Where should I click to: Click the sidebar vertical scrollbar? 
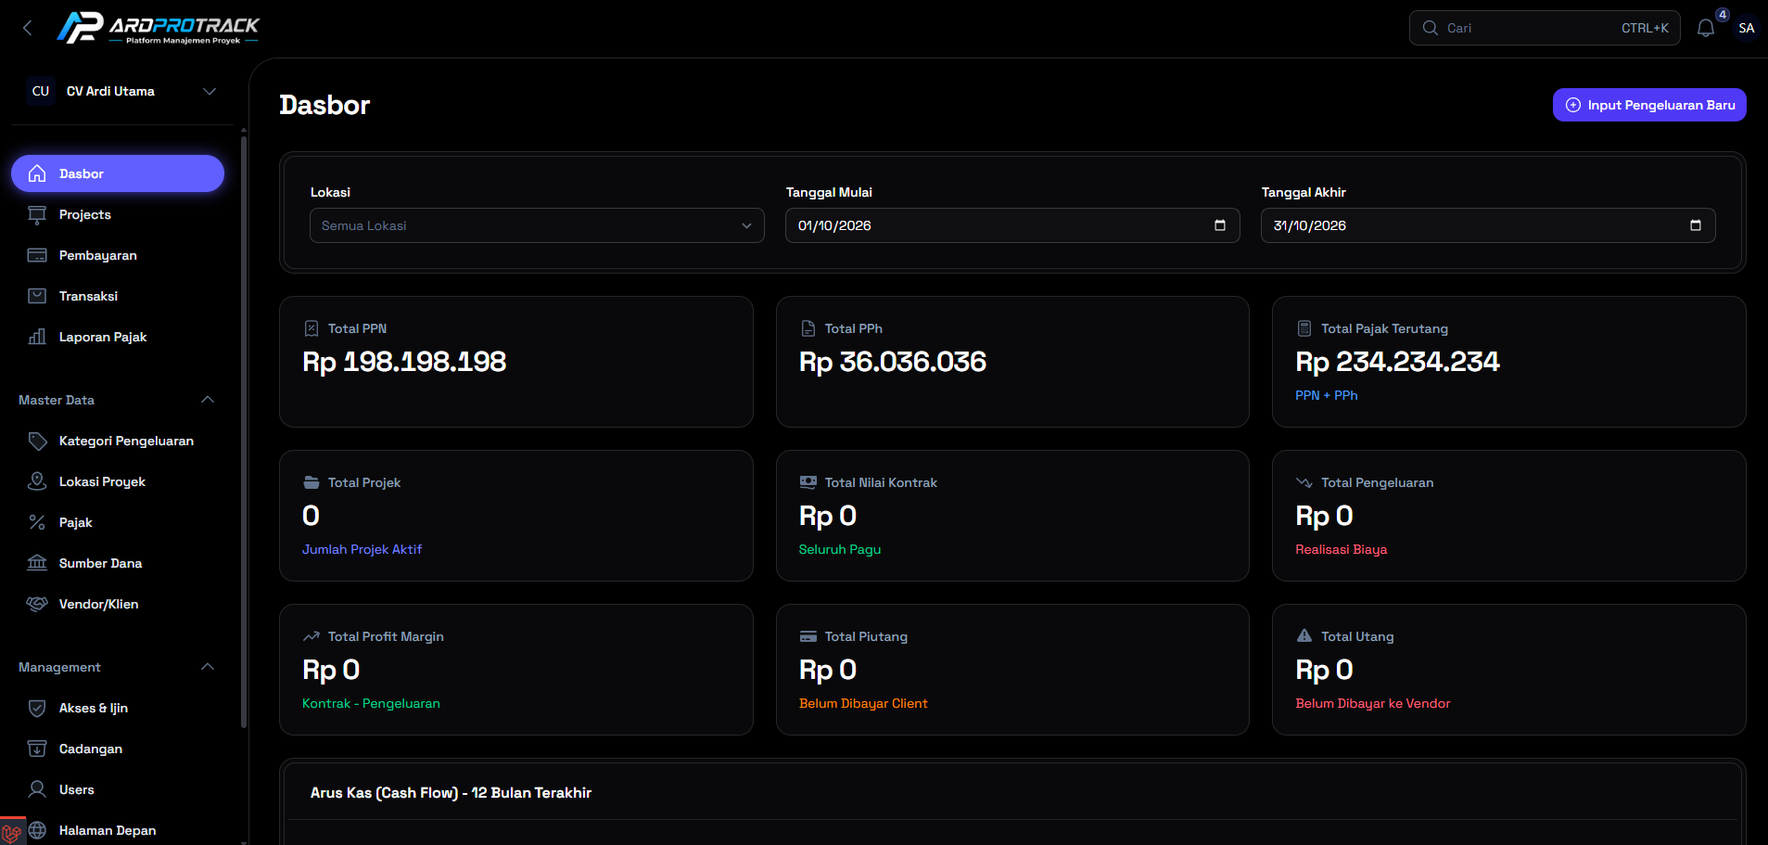coord(244,431)
